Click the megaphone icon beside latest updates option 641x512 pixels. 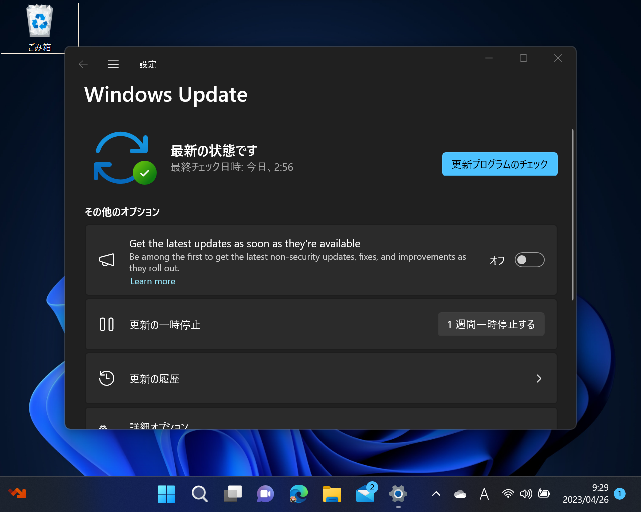(107, 259)
